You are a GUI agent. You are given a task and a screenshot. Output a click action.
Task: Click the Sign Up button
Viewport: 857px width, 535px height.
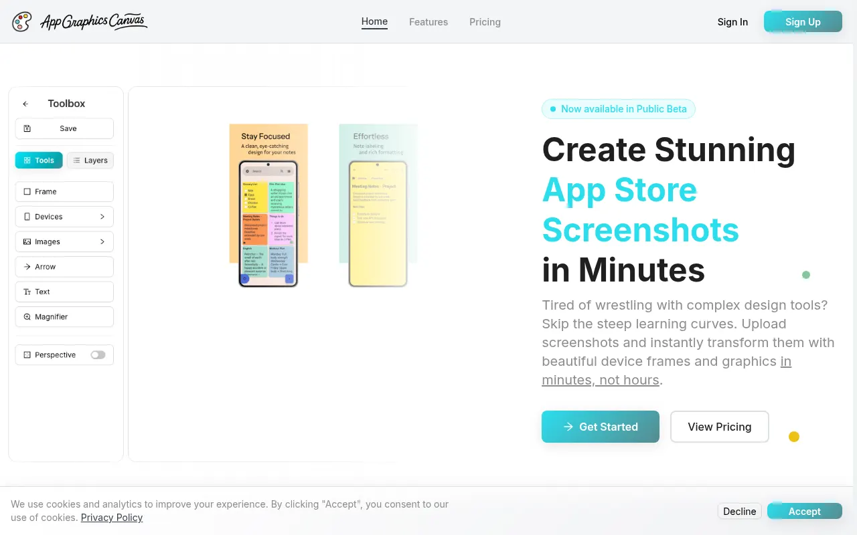[x=803, y=21]
